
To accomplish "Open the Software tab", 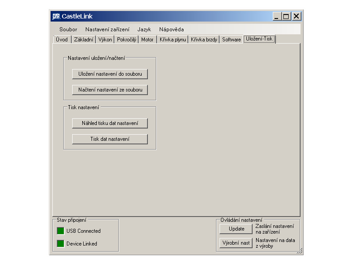I will (231, 40).
